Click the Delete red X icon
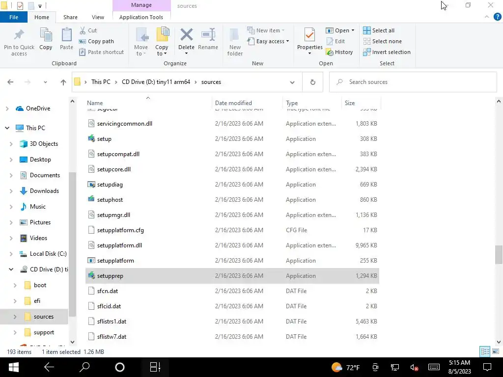This screenshot has width=503, height=377. tap(186, 35)
